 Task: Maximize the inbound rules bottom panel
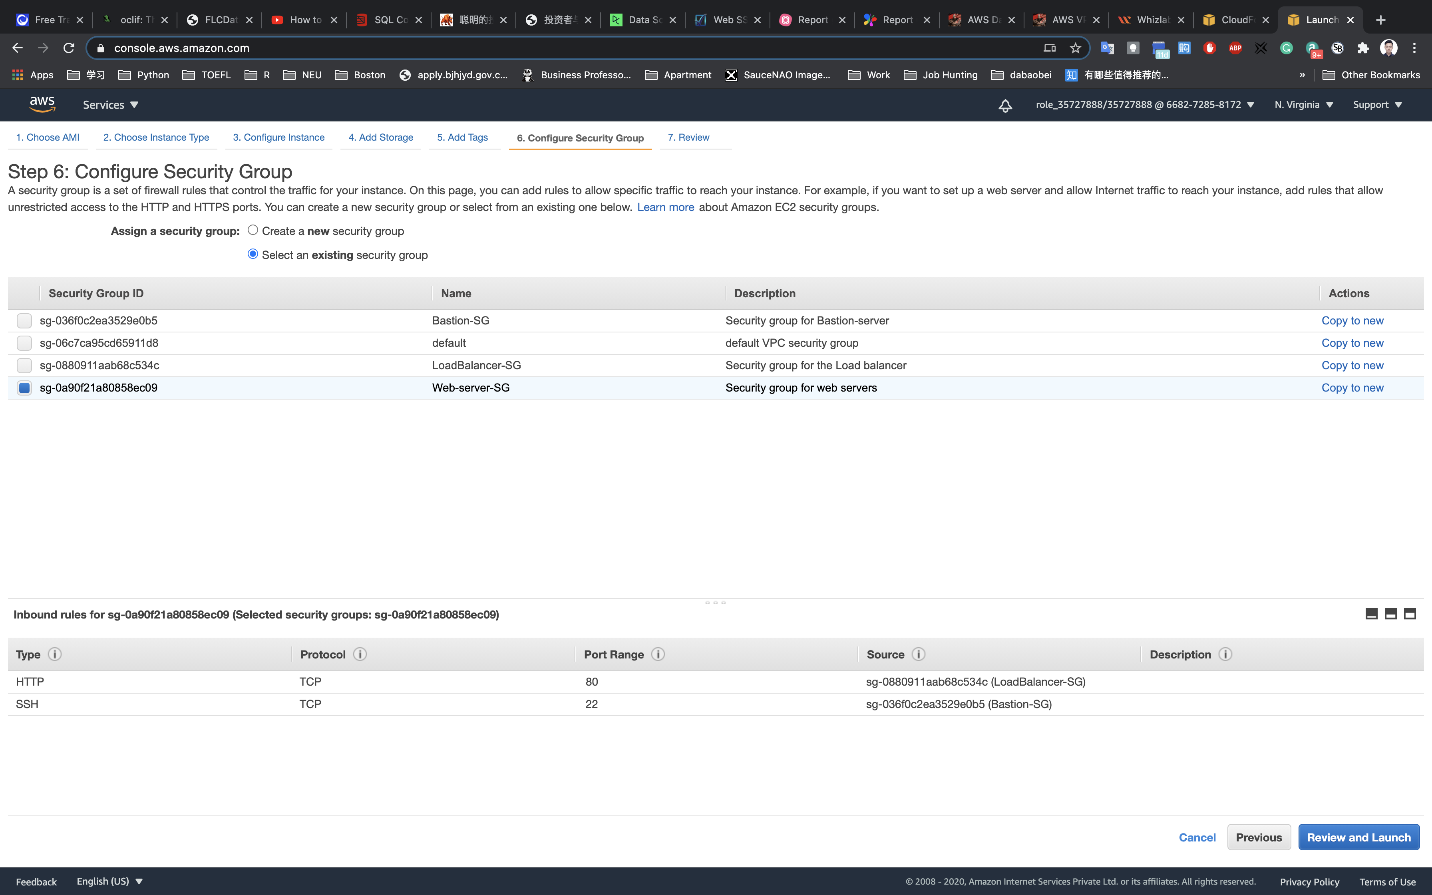click(x=1410, y=614)
